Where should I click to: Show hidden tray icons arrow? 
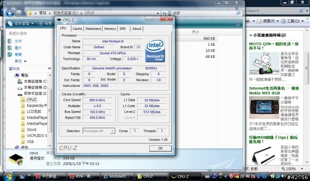[225, 177]
